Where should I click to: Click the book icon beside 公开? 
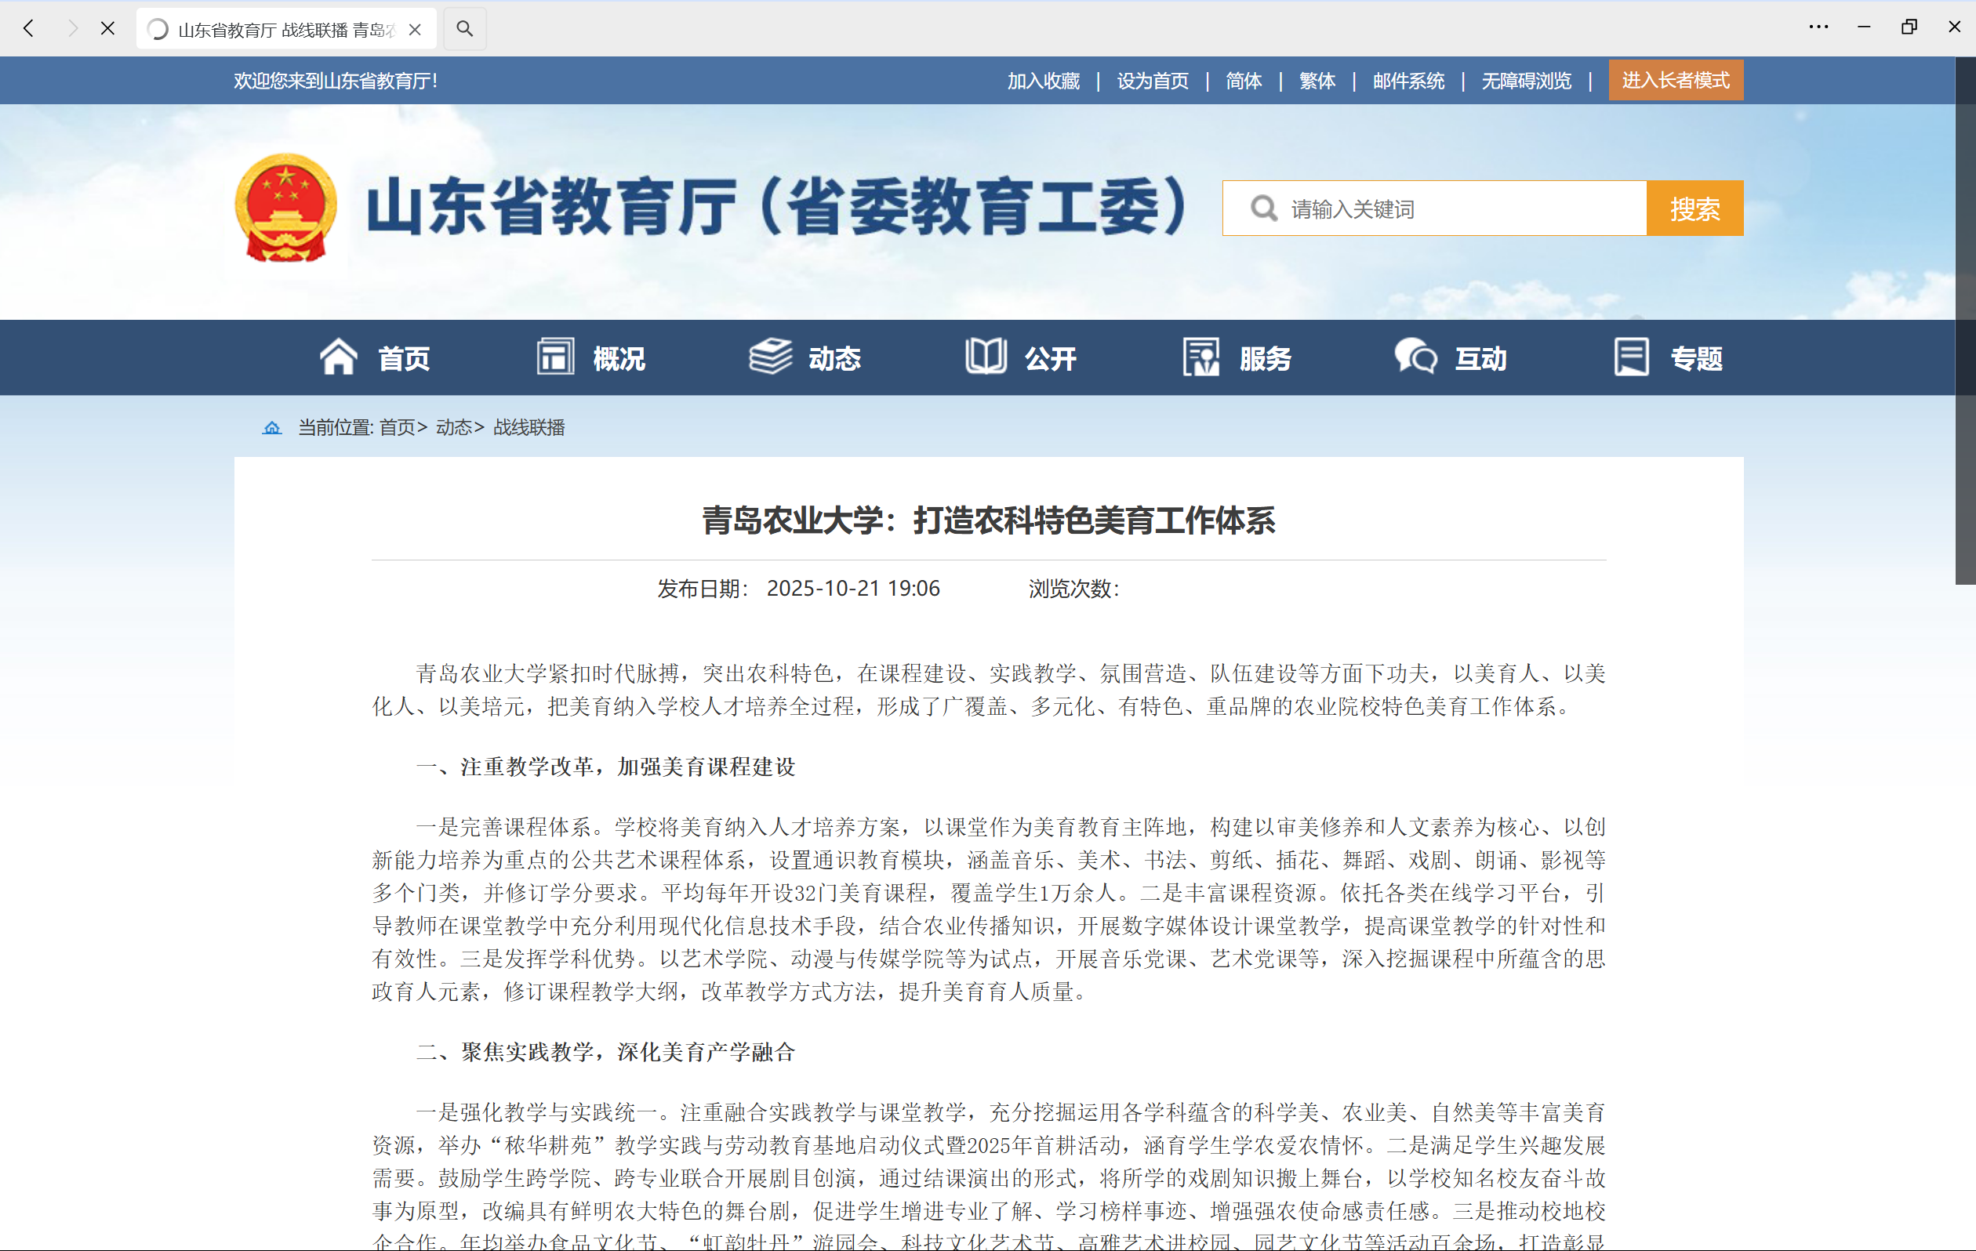coord(985,357)
